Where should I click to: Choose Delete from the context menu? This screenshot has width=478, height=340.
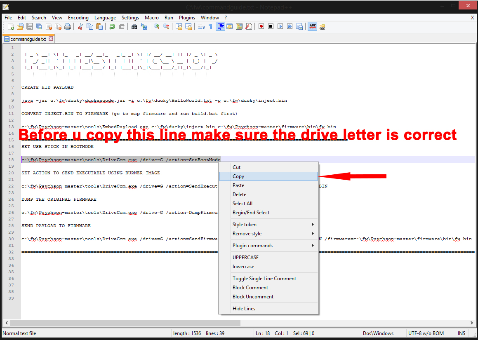pos(268,195)
